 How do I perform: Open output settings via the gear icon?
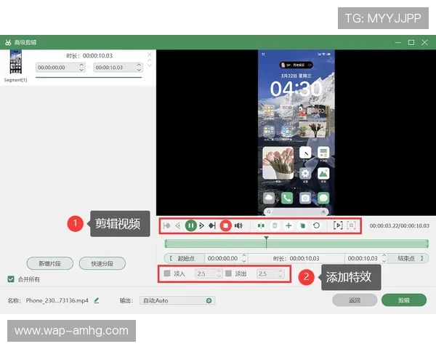[x=209, y=300]
